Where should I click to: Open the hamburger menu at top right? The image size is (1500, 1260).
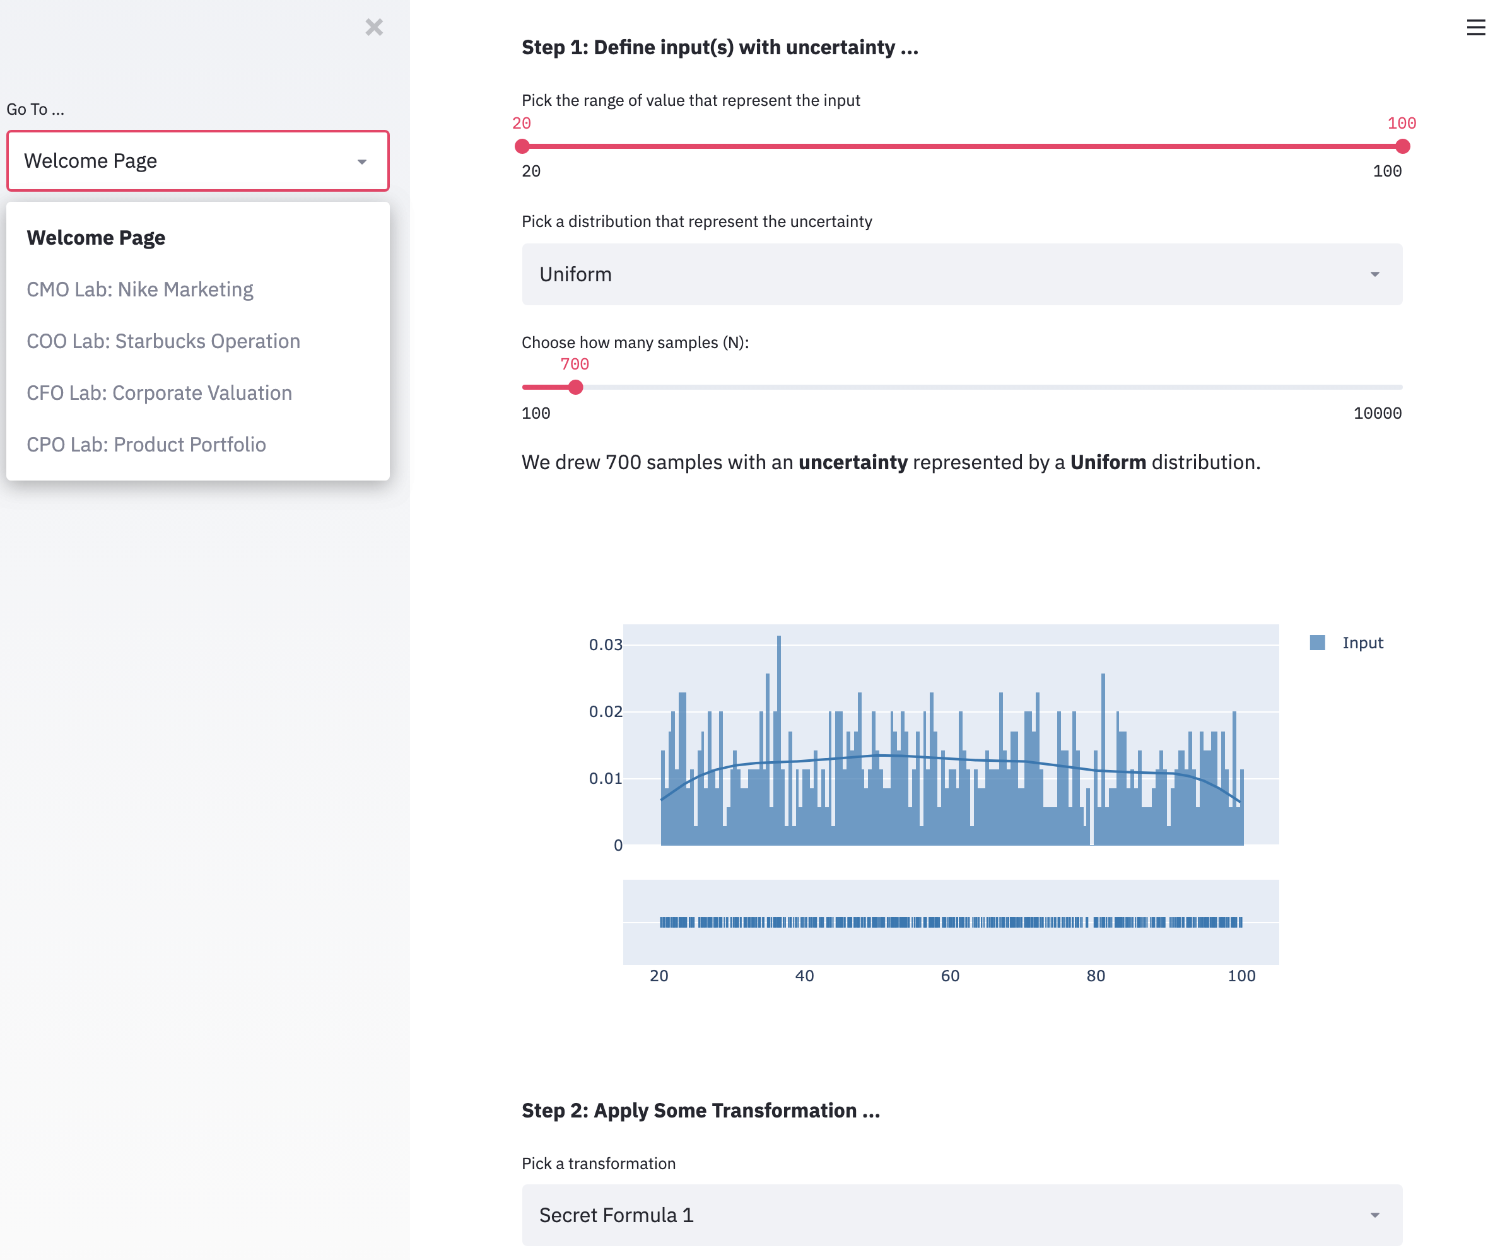(x=1475, y=27)
